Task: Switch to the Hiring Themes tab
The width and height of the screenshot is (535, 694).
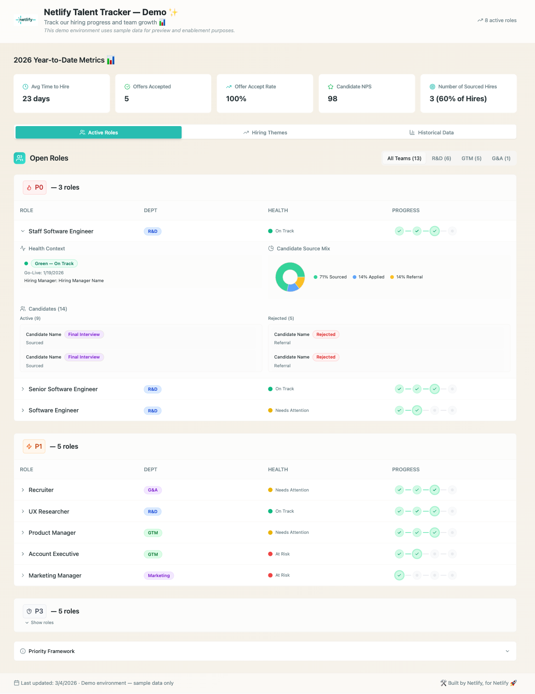Action: click(x=265, y=132)
